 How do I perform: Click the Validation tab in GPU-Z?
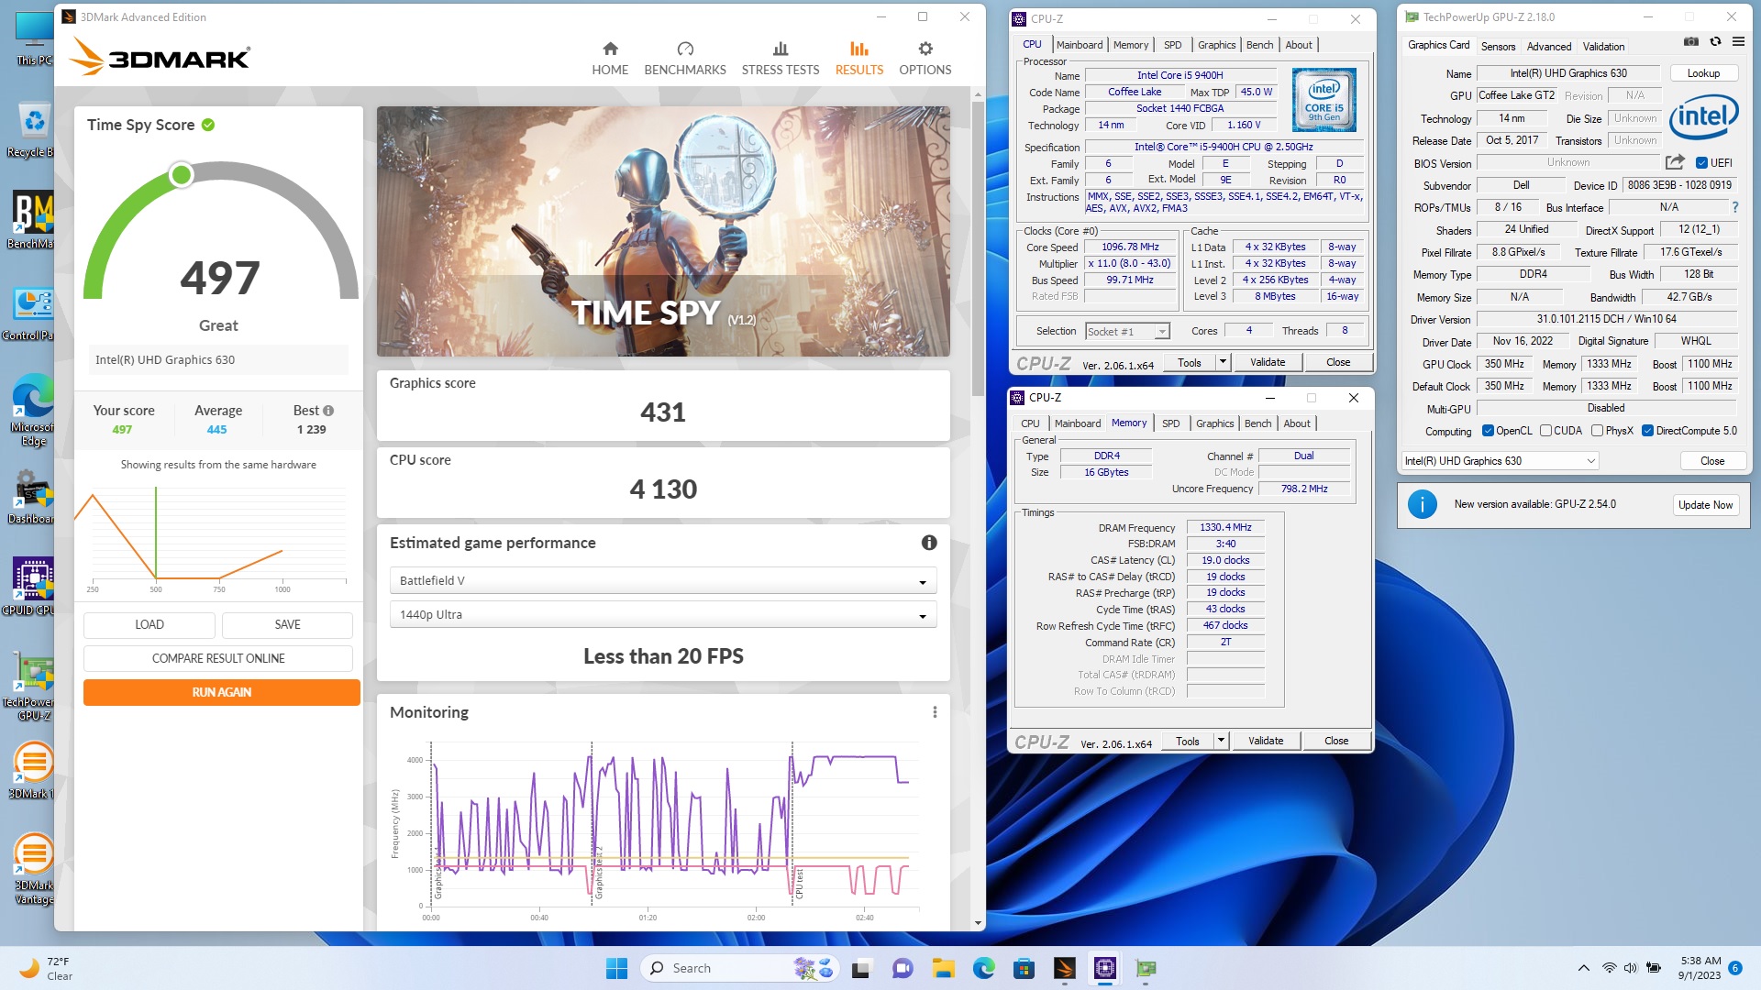tap(1603, 47)
